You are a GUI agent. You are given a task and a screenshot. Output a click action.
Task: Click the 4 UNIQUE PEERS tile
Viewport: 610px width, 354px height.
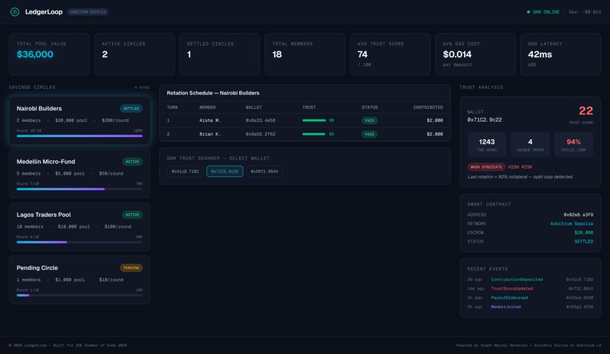point(531,144)
